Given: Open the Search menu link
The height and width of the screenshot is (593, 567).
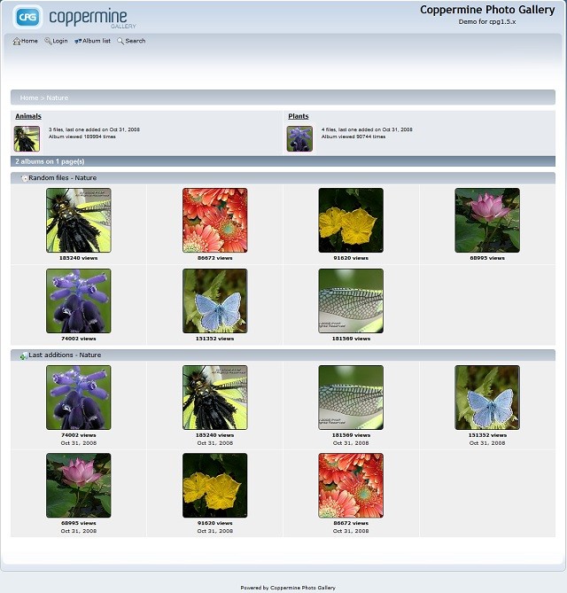Looking at the screenshot, I should pyautogui.click(x=136, y=41).
